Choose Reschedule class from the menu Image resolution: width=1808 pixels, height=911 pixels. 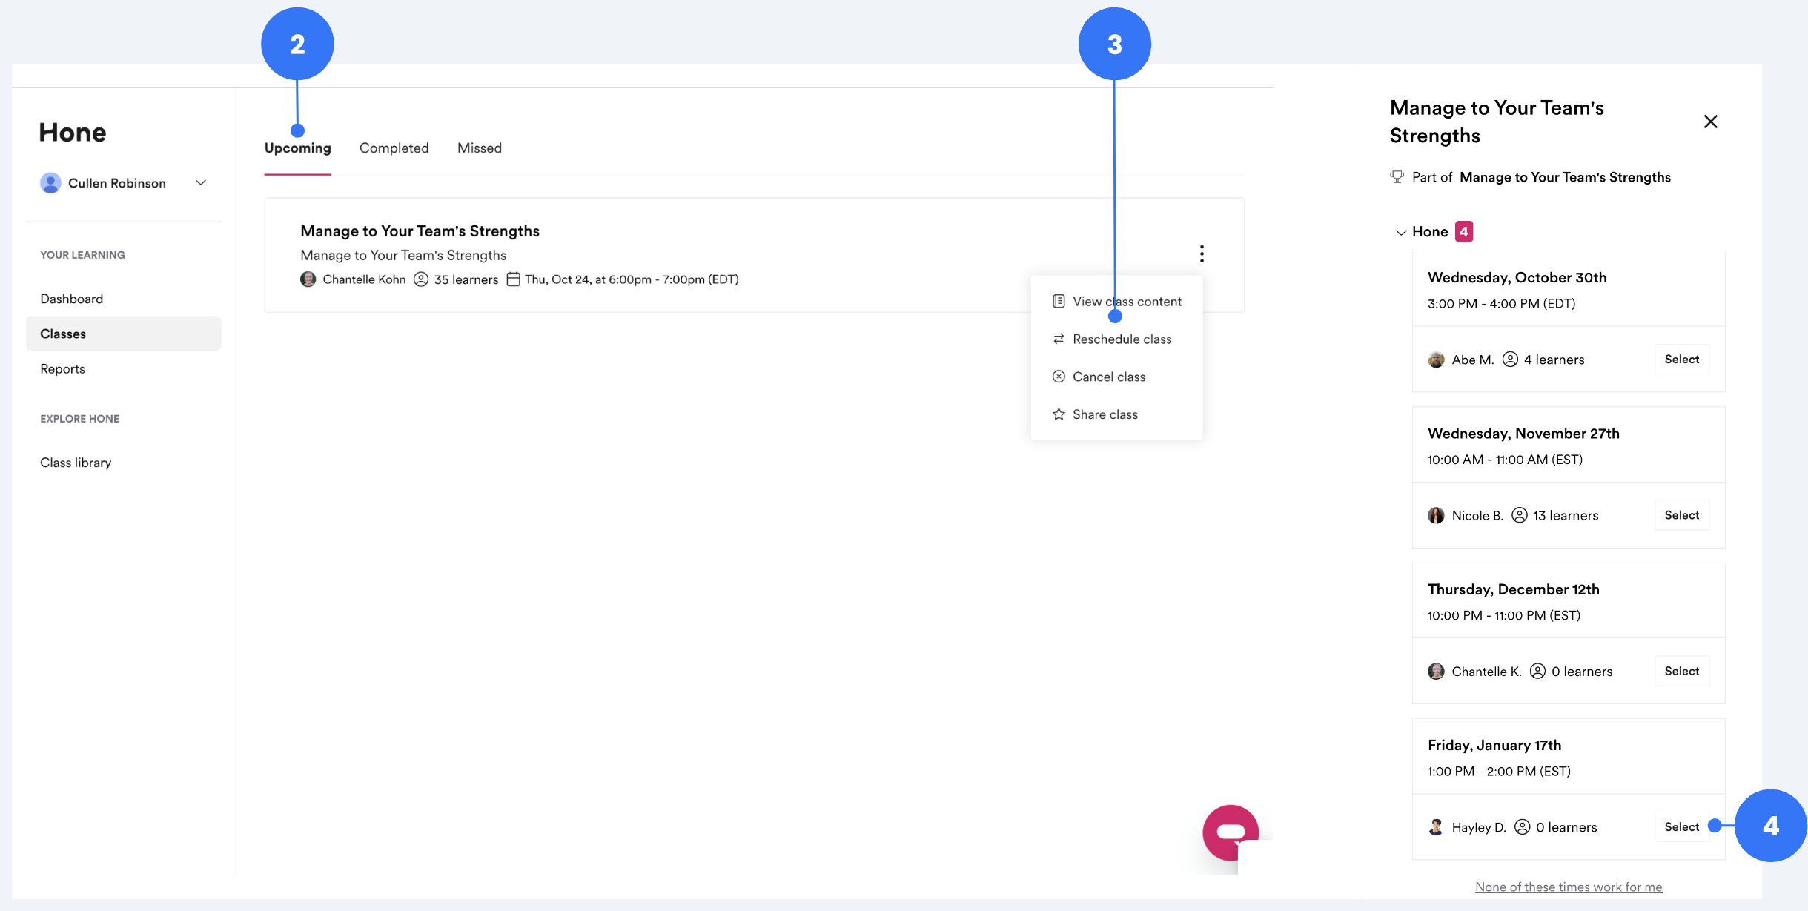pos(1122,339)
